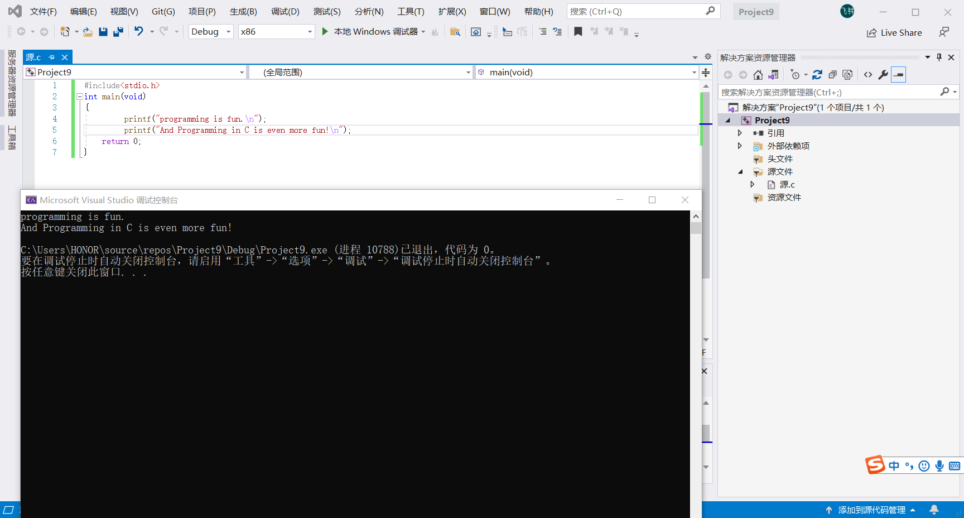Collapse the Project9 project node

point(727,121)
